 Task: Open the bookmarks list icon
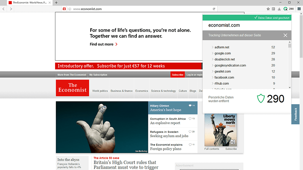(x=274, y=9)
